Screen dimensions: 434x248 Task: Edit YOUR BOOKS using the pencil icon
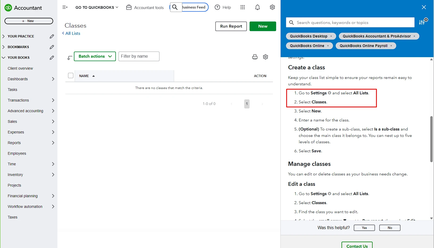click(x=52, y=57)
